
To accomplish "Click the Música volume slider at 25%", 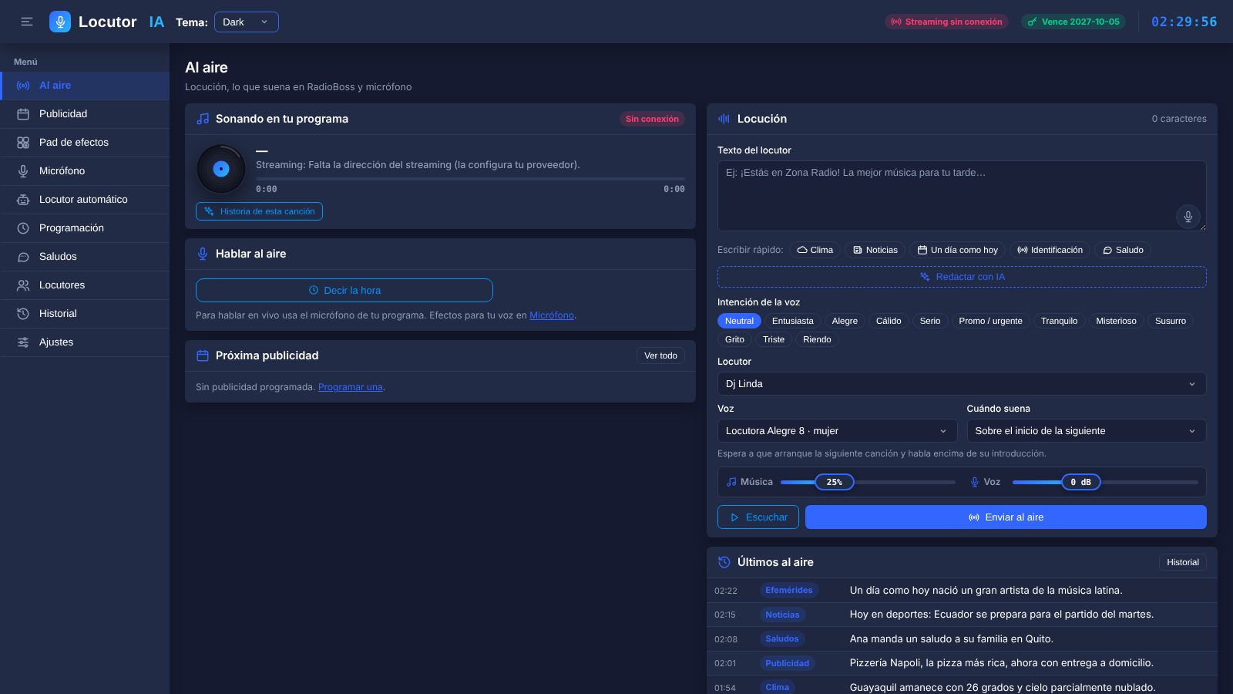I will [835, 482].
